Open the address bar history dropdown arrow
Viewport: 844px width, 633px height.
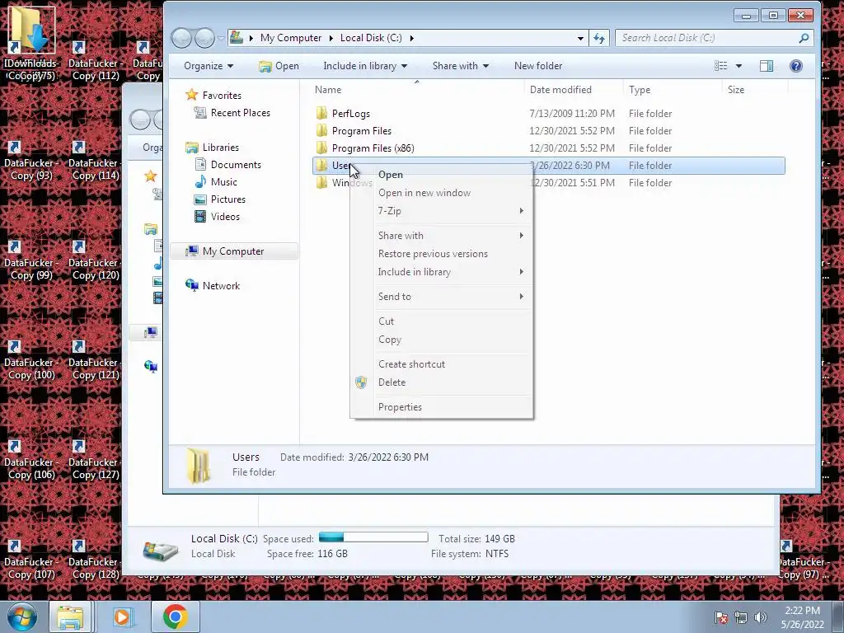580,38
